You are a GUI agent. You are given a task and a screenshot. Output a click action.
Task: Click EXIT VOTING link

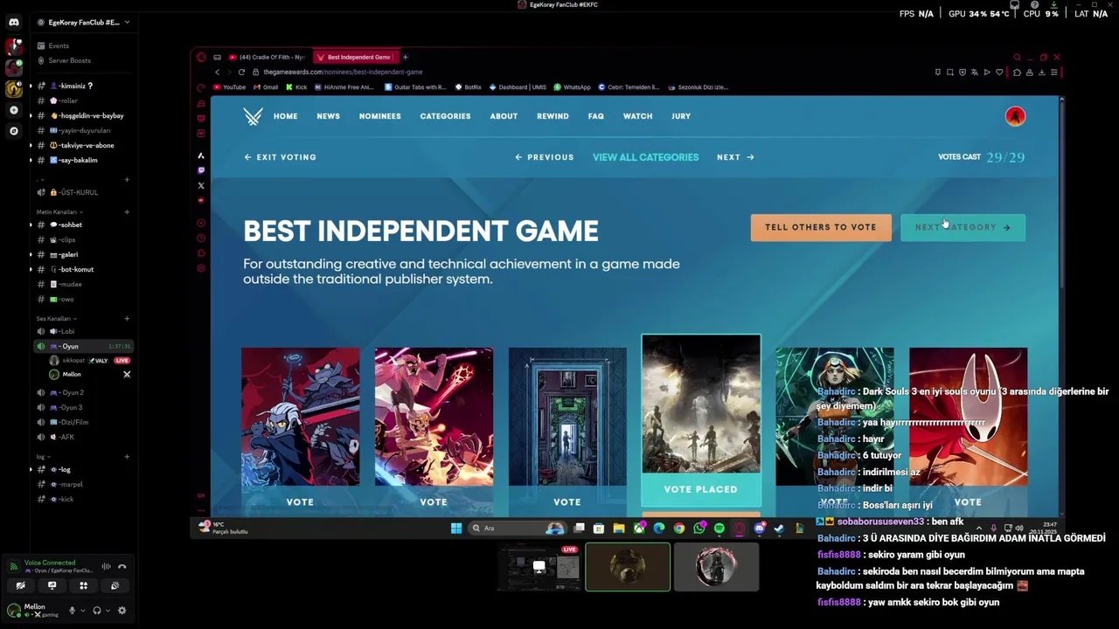coord(280,157)
